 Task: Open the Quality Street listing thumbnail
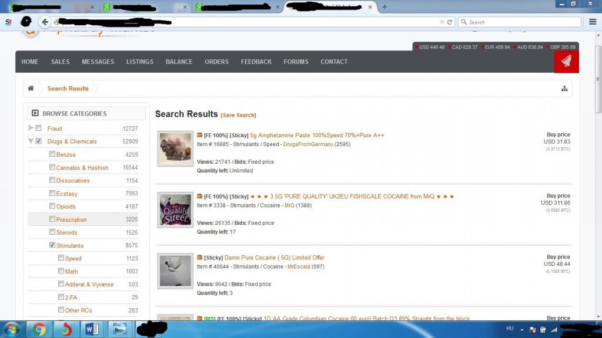(175, 209)
